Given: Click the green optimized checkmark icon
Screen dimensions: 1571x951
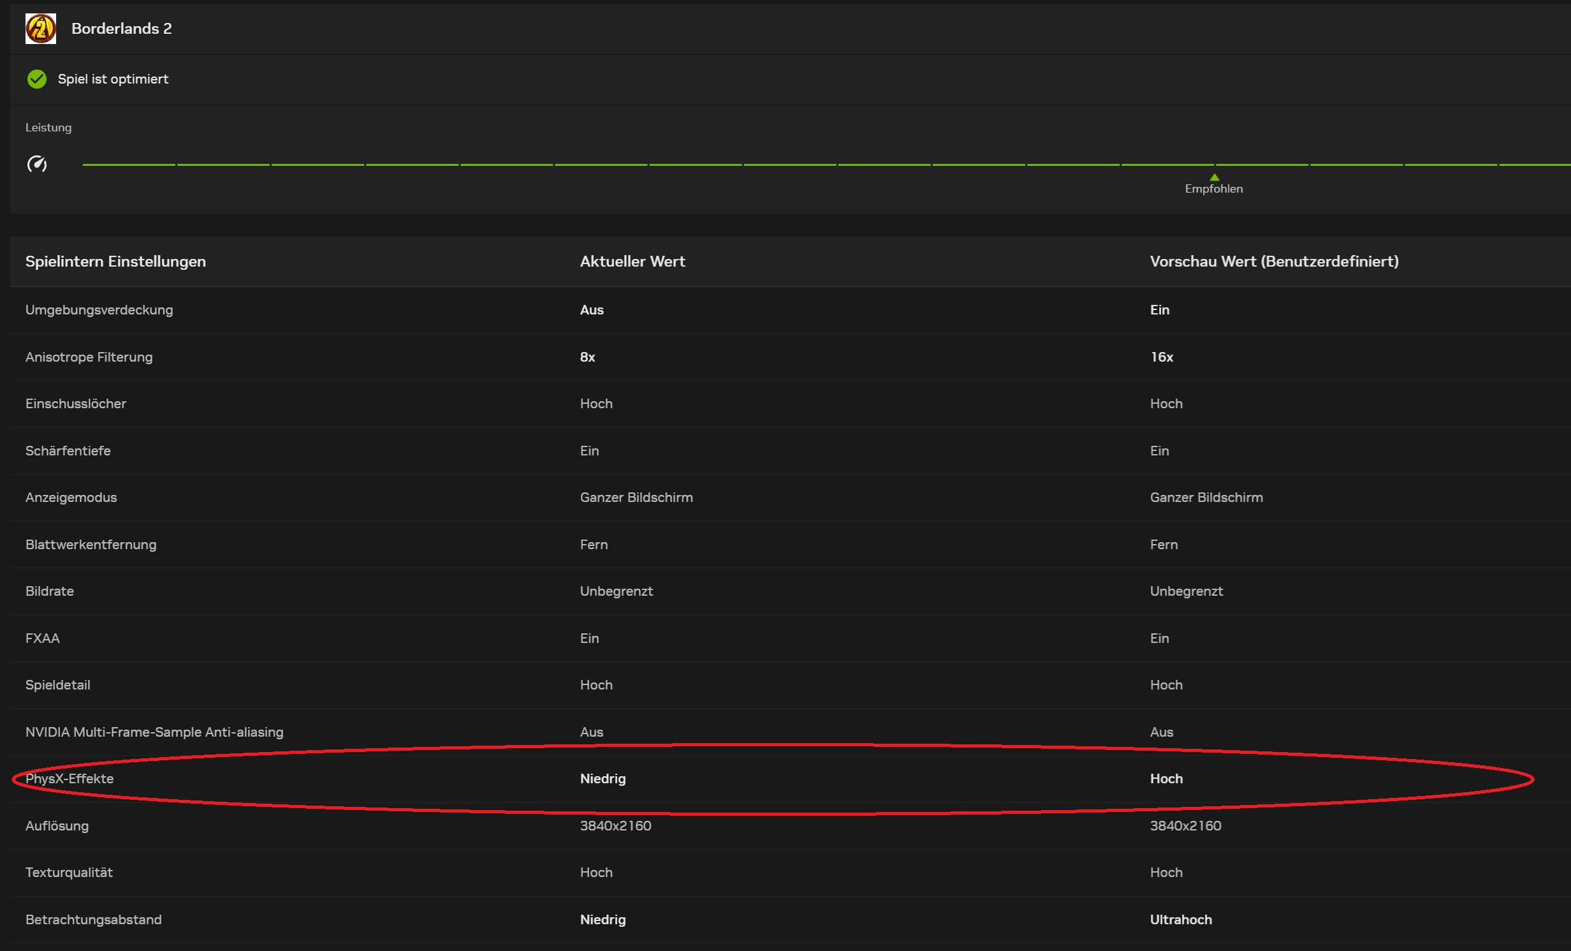Looking at the screenshot, I should 37,79.
